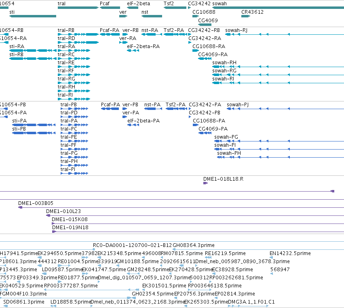Viewport: 344px width, 308px height.
Task: Select the CG10688 gene label
Action: tap(204, 12)
